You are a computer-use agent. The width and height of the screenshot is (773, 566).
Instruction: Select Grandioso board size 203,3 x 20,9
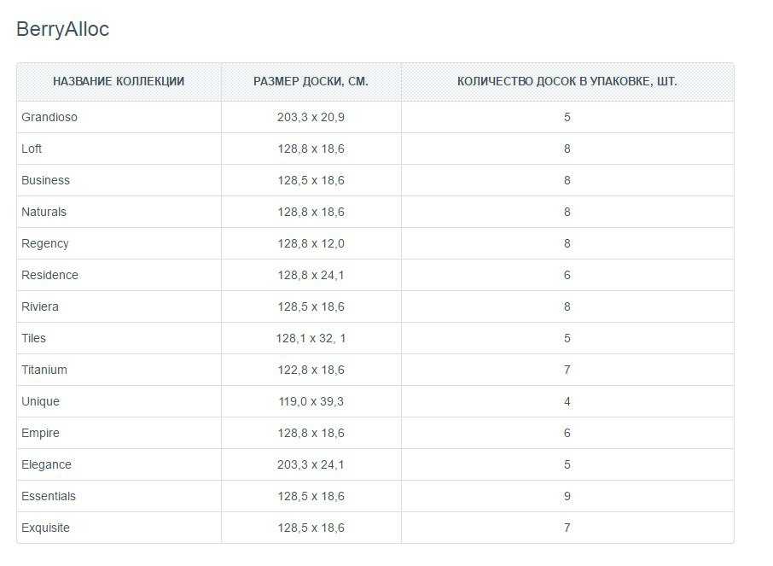point(311,117)
